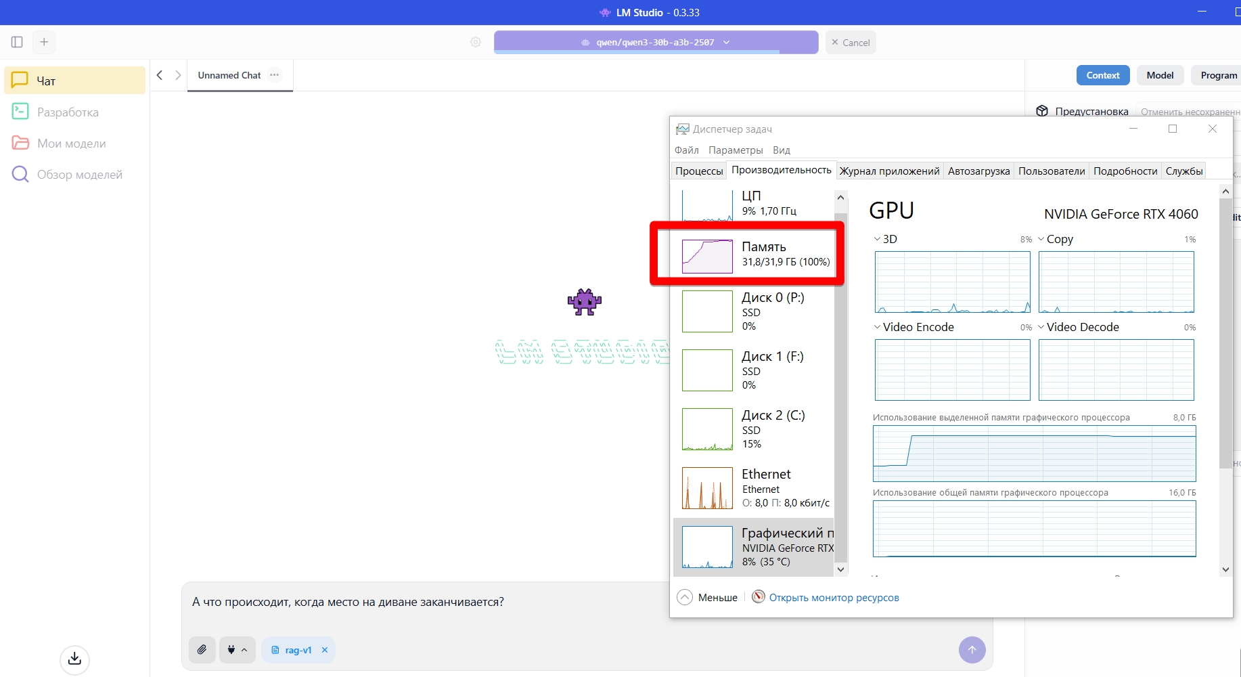The image size is (1241, 677).
Task: Switch to Автозагрузка tab
Action: click(x=979, y=171)
